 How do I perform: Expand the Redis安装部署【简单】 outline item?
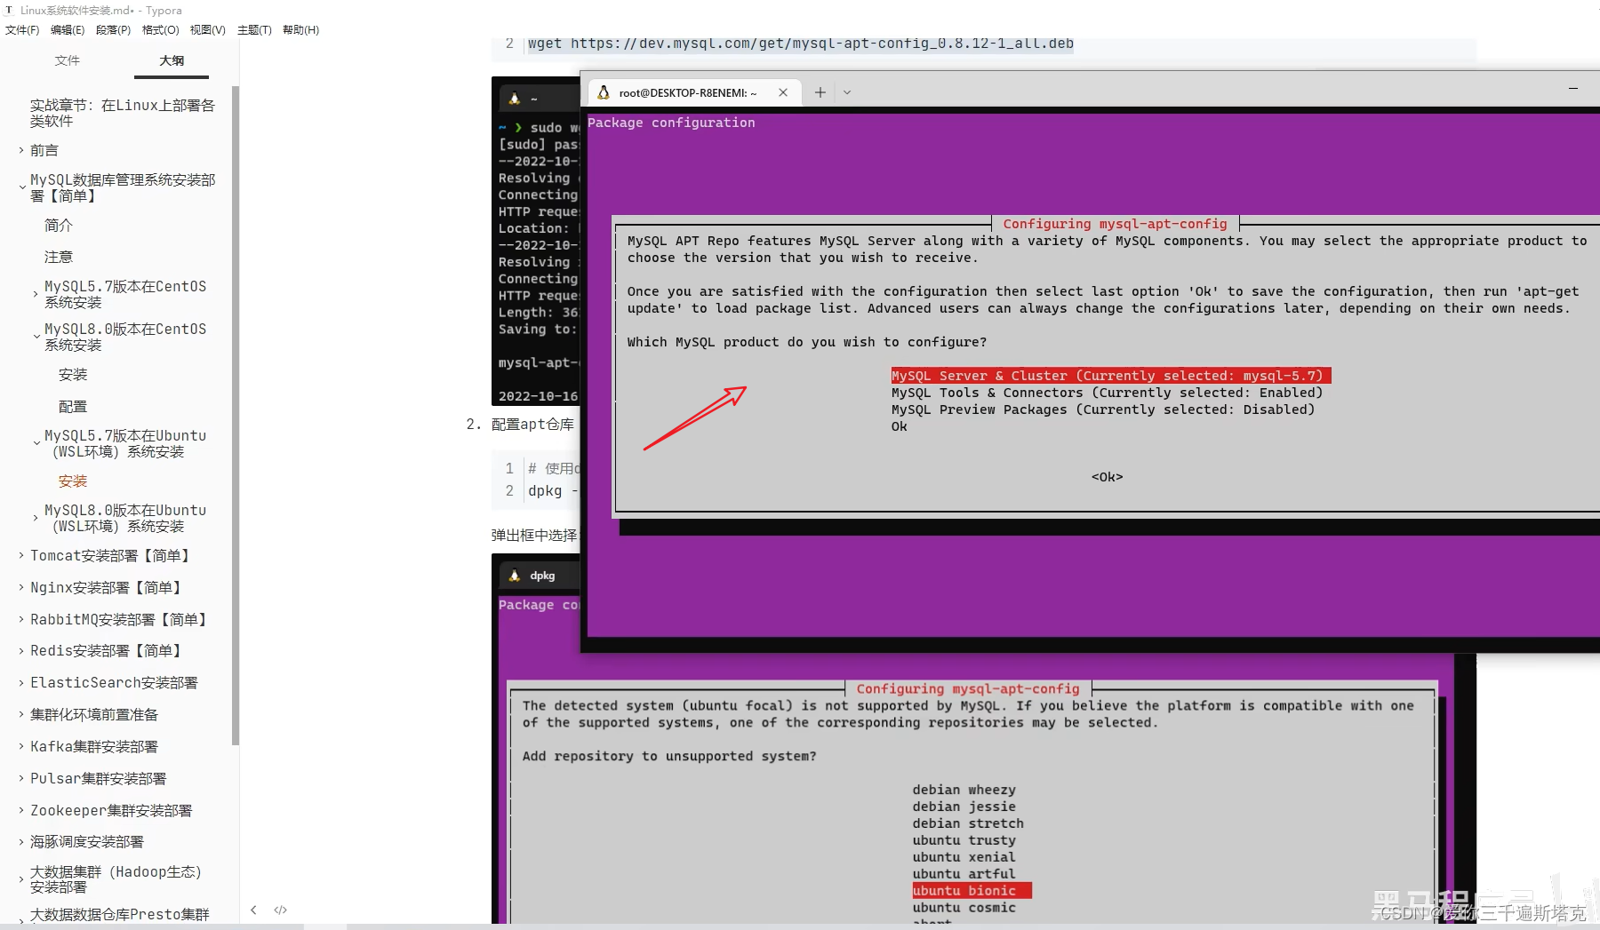click(x=20, y=650)
